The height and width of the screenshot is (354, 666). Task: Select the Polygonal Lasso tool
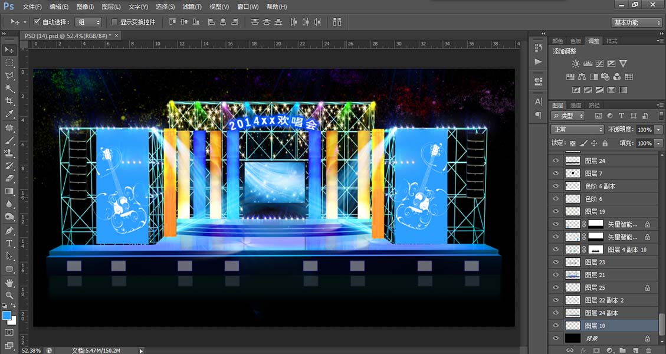tap(9, 76)
